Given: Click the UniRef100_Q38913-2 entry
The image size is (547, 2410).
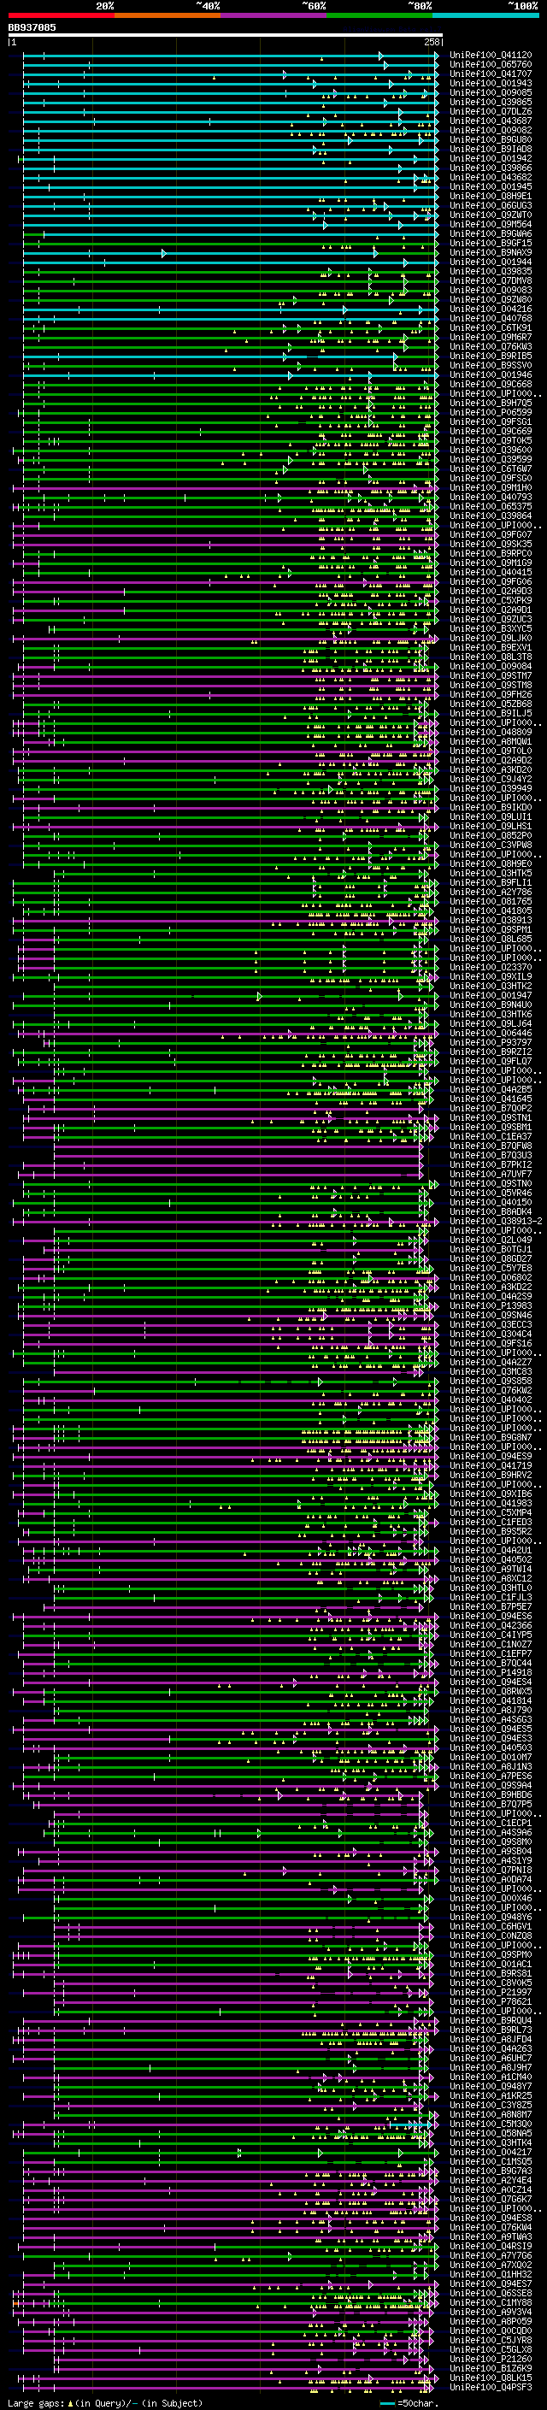Looking at the screenshot, I should pos(496,1222).
